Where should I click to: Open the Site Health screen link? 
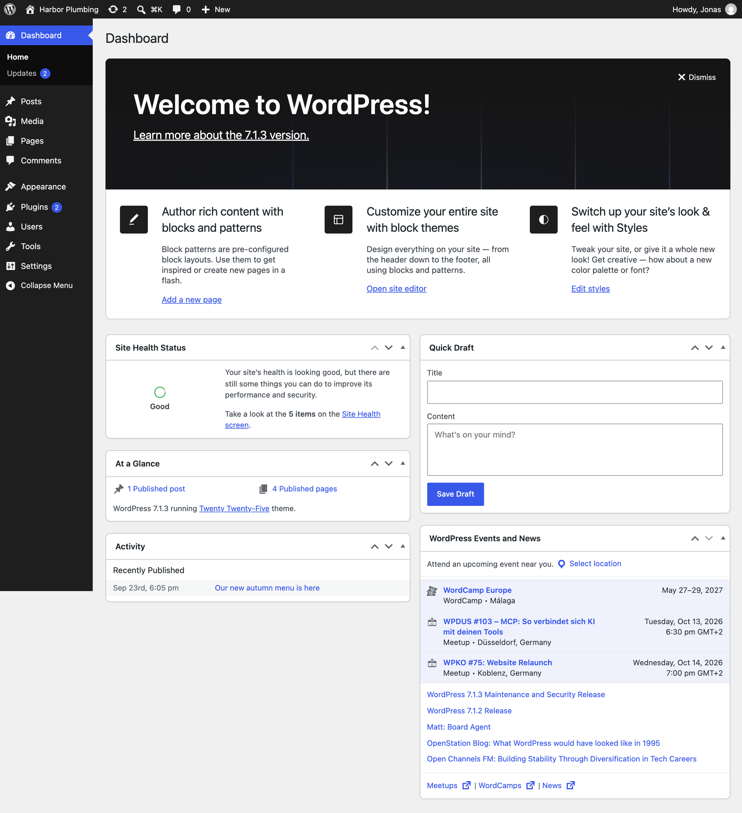361,414
